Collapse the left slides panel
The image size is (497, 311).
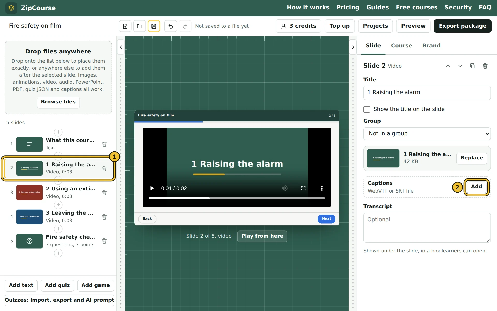coord(121,47)
